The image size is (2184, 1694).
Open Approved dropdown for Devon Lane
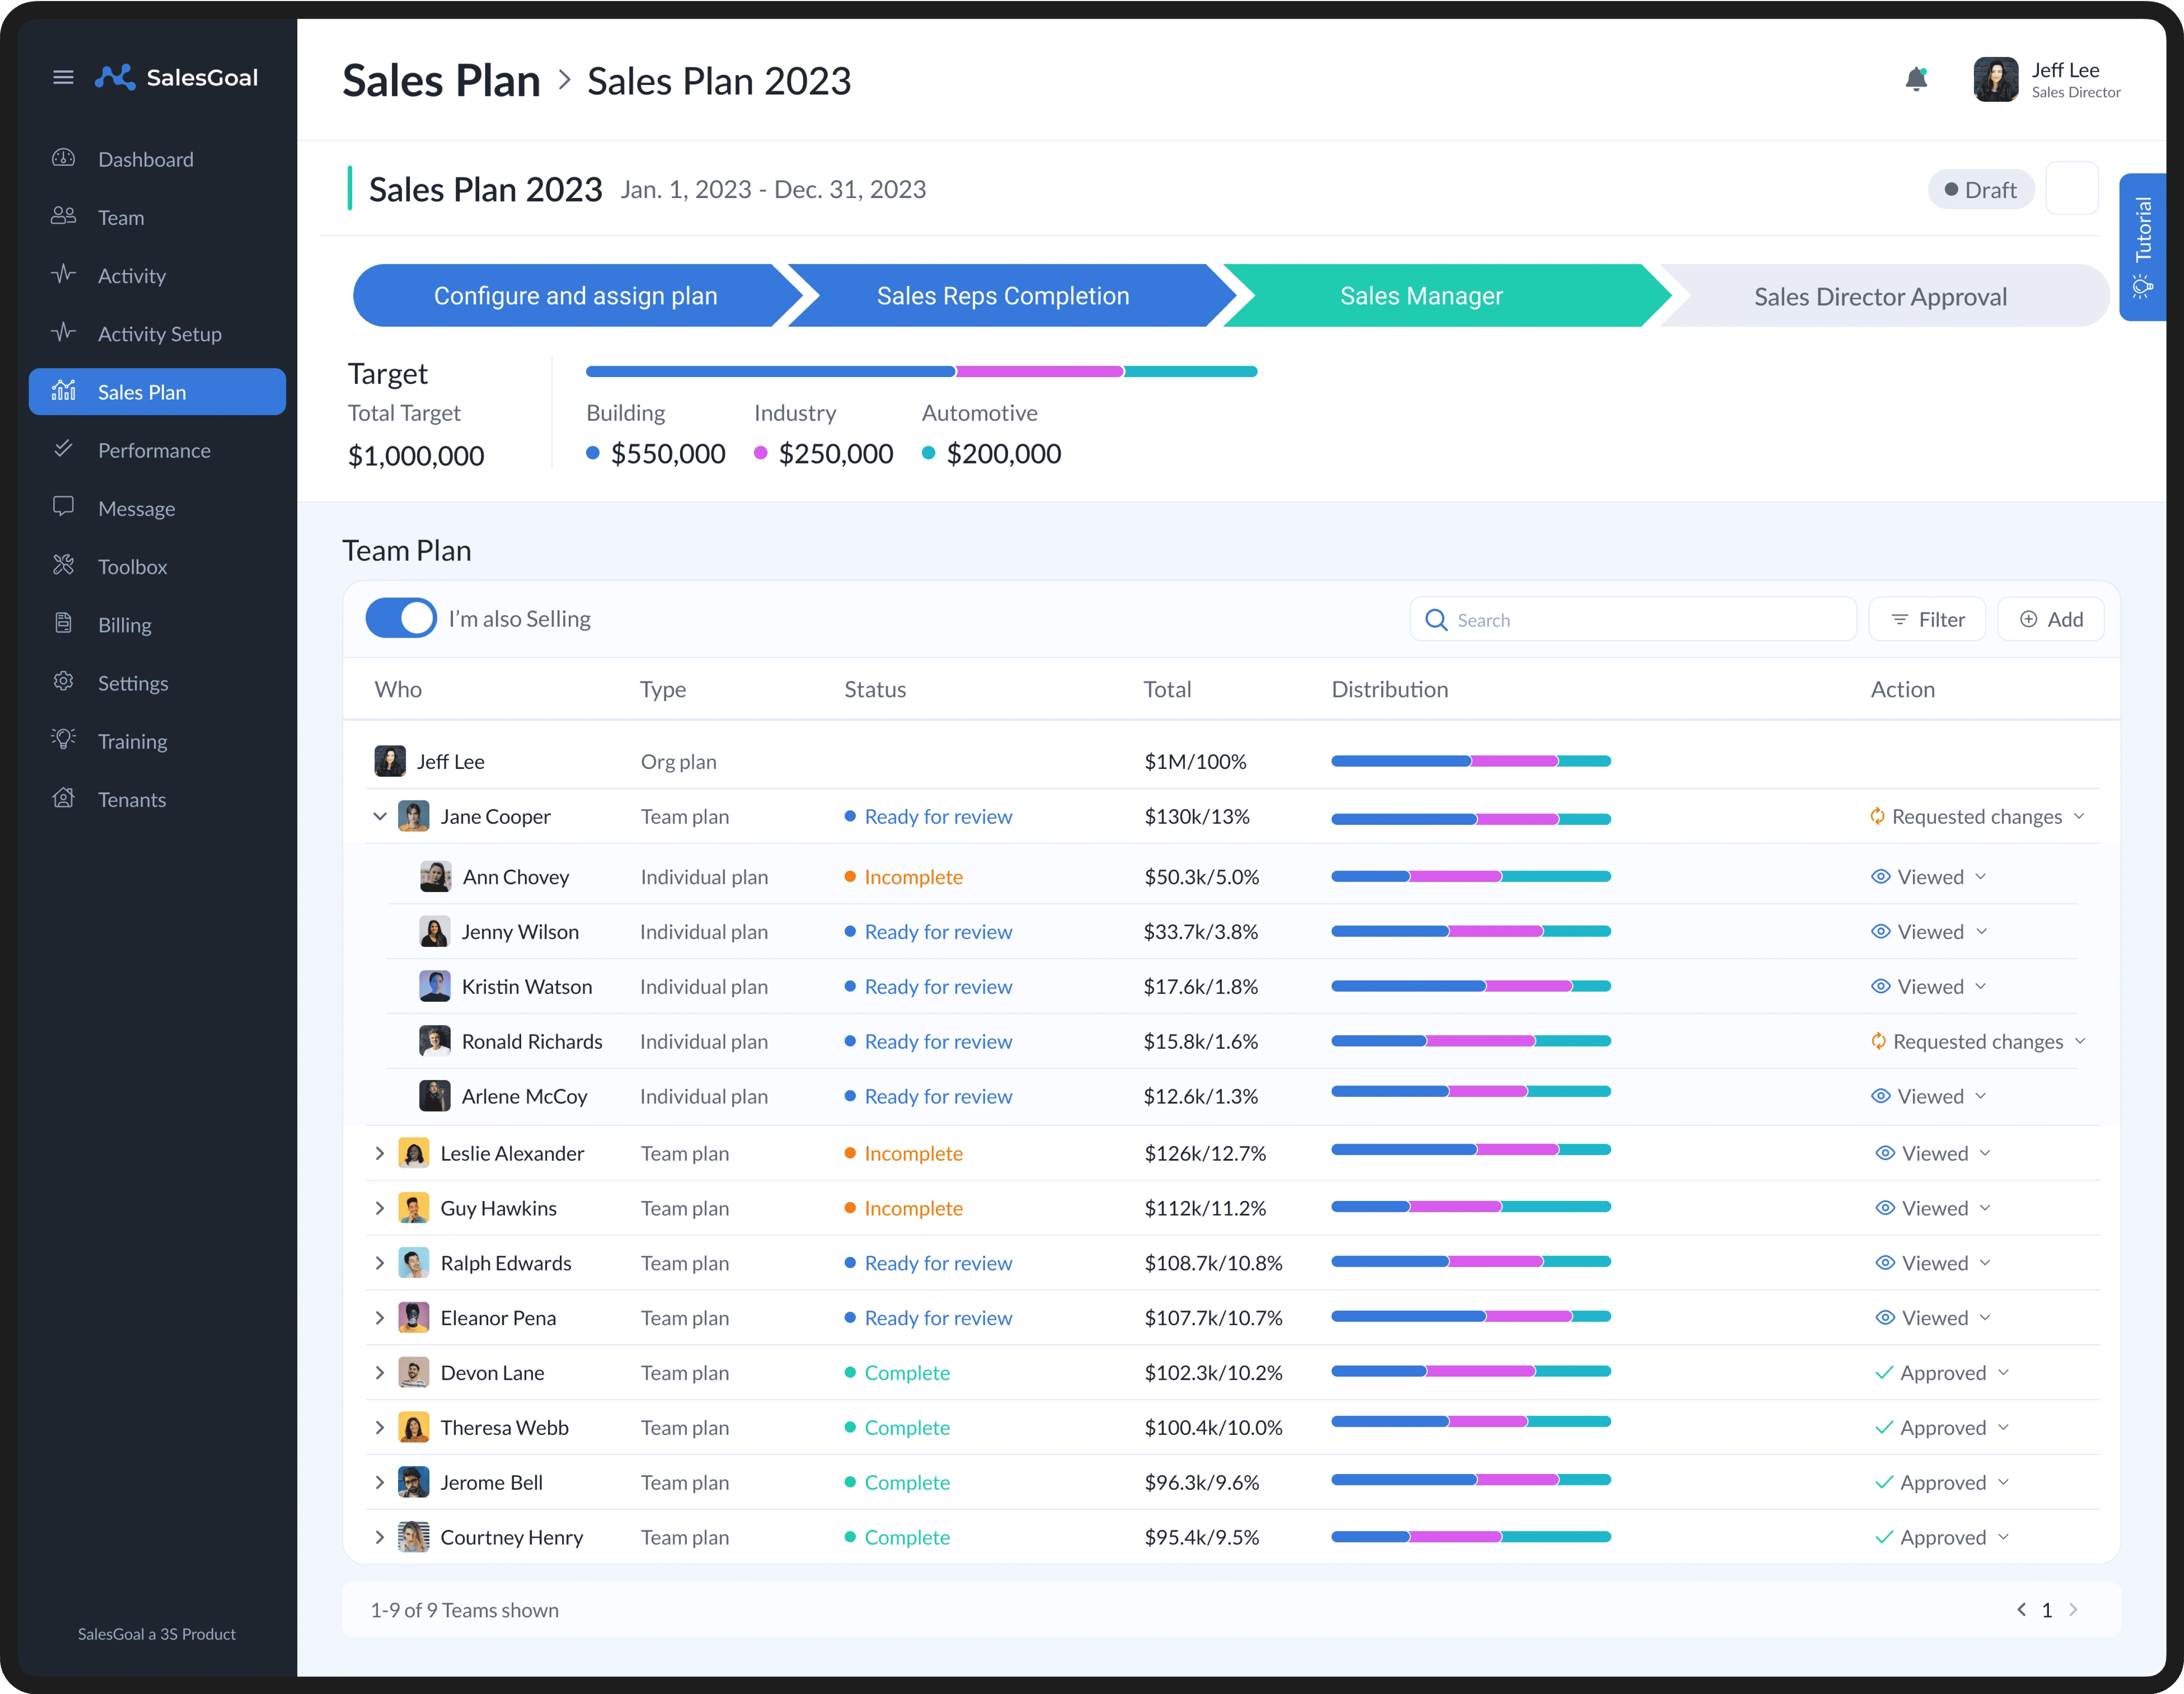click(2003, 1372)
